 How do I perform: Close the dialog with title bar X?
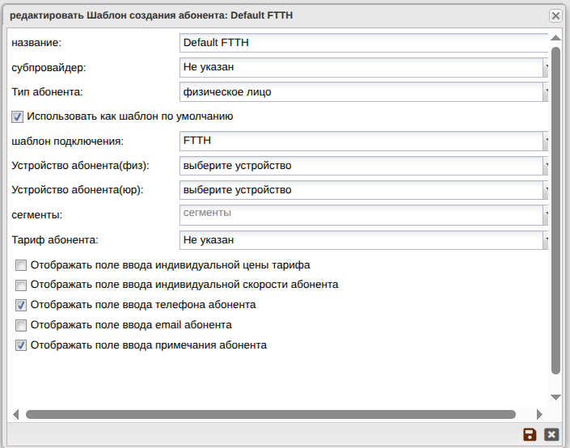[555, 15]
